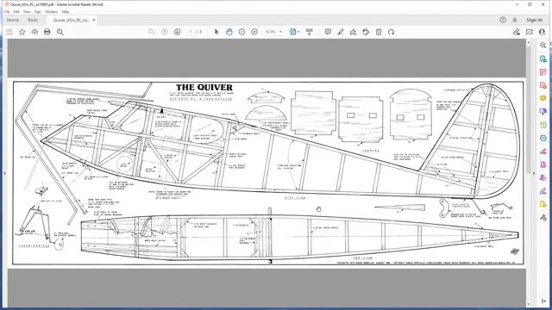Switch to the Home tab
Screen dimensions: 552x310
pos(13,20)
